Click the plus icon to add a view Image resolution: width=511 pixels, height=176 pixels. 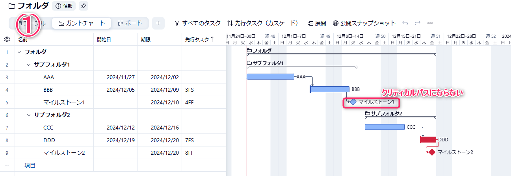pos(158,23)
